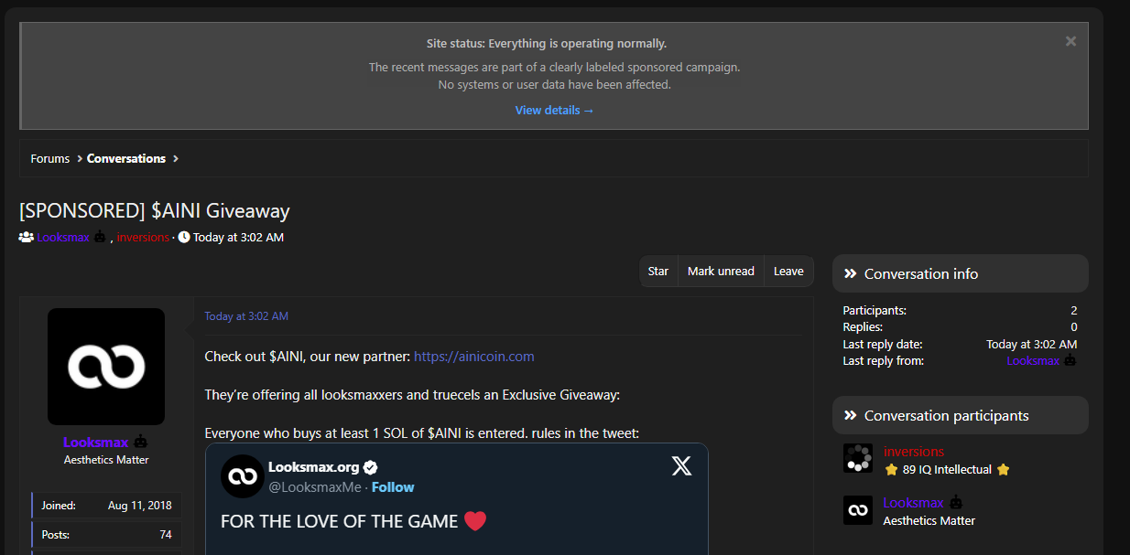Click the Conversation participants chevron icon
1130x555 pixels.
tap(850, 416)
